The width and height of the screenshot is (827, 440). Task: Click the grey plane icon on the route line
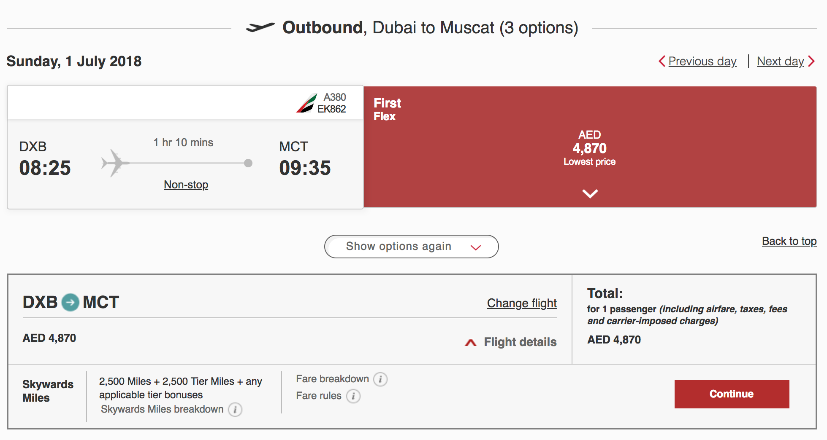114,163
